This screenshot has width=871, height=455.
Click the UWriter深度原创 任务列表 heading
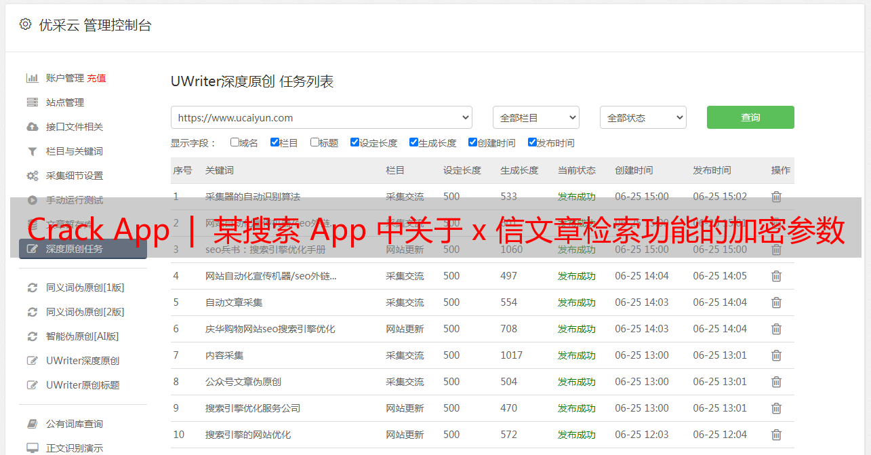click(x=252, y=81)
